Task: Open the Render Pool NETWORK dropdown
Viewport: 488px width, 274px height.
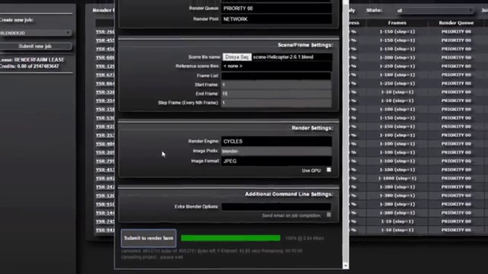Action: pos(276,19)
